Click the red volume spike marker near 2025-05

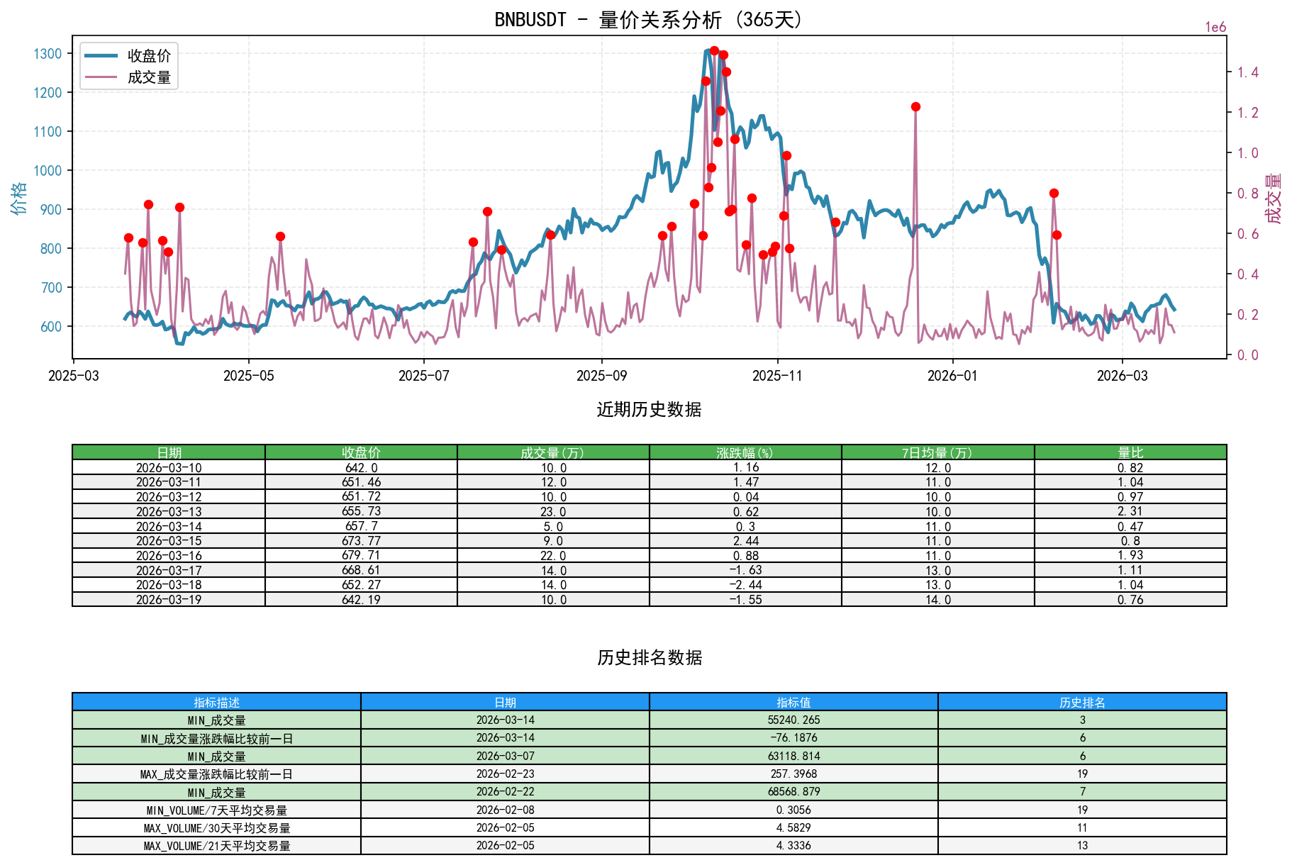(x=280, y=235)
